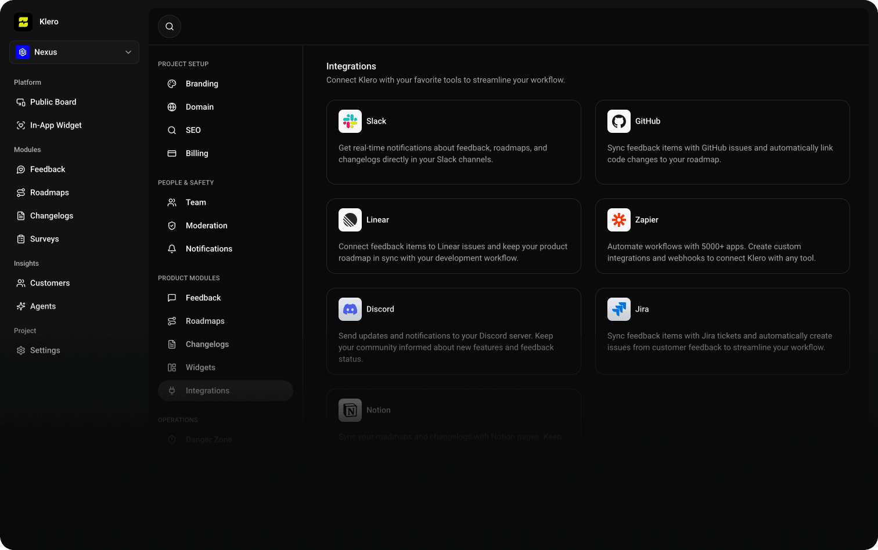878x550 pixels.
Task: Open the Zapier integration card title
Action: tap(647, 220)
